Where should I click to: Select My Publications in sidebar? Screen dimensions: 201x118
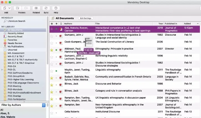[x=16, y=46]
